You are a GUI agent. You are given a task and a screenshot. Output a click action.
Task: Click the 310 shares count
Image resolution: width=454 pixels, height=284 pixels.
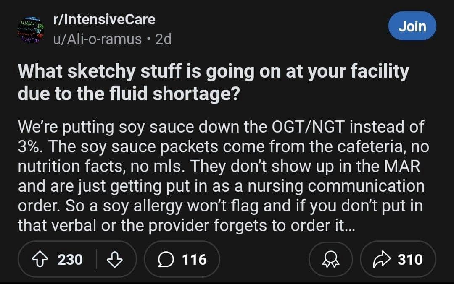tap(410, 260)
